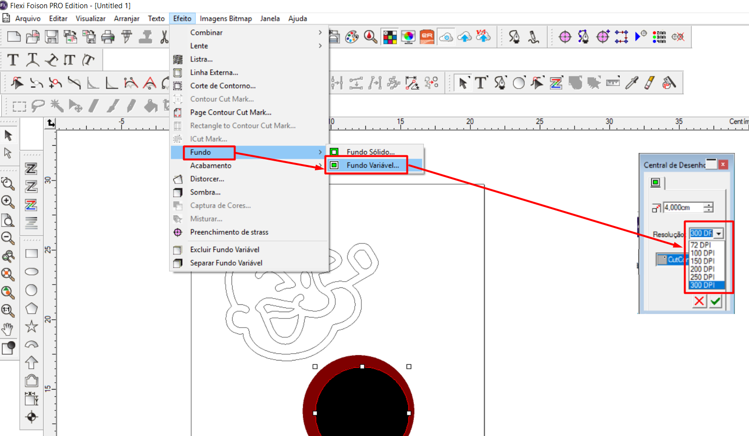Click the stepper arrows beside 4,000cm
Viewport: 749px width, 436px height.
pyautogui.click(x=708, y=208)
